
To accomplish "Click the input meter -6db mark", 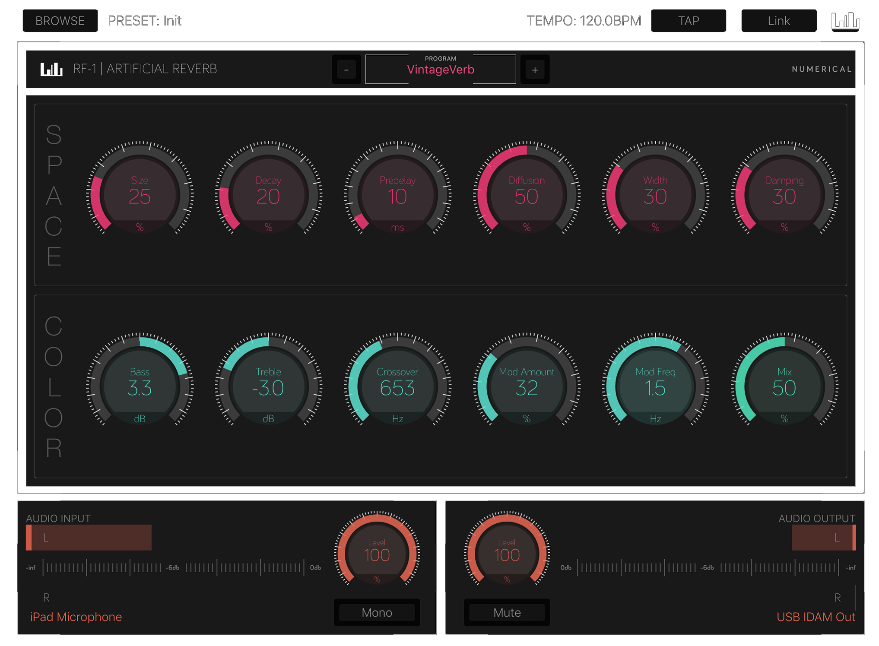I will point(173,567).
